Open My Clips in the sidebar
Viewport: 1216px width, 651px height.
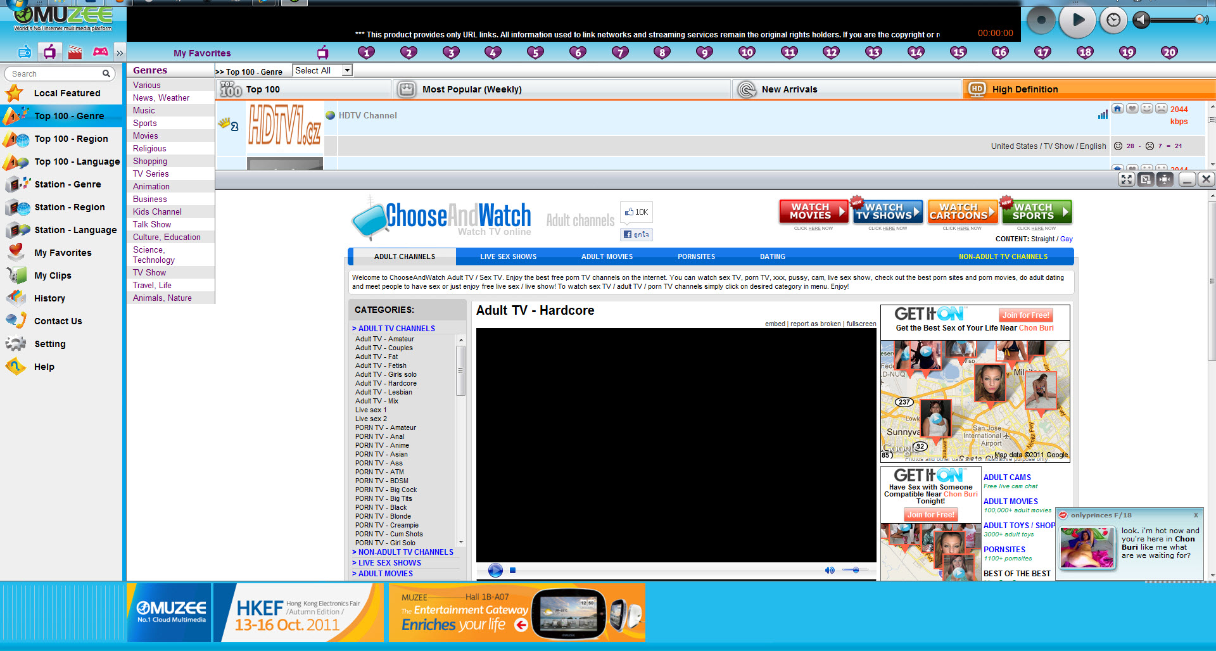click(61, 275)
